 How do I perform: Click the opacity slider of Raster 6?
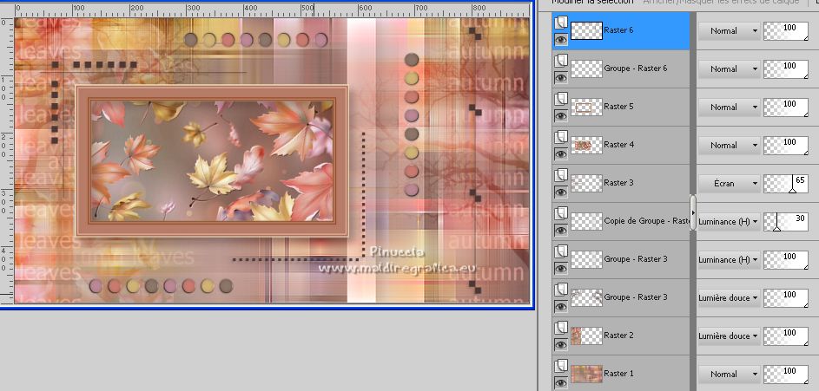[x=786, y=31]
